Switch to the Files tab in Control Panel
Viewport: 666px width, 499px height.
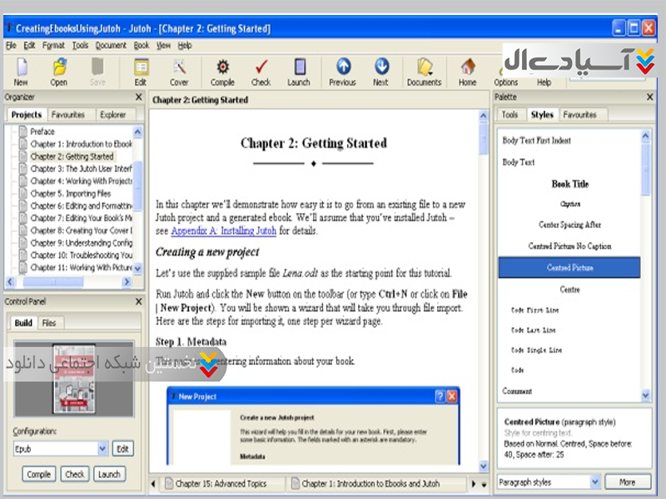tap(49, 323)
